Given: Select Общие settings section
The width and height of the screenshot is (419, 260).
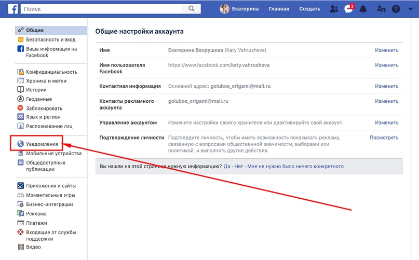Looking at the screenshot, I should 51,30.
